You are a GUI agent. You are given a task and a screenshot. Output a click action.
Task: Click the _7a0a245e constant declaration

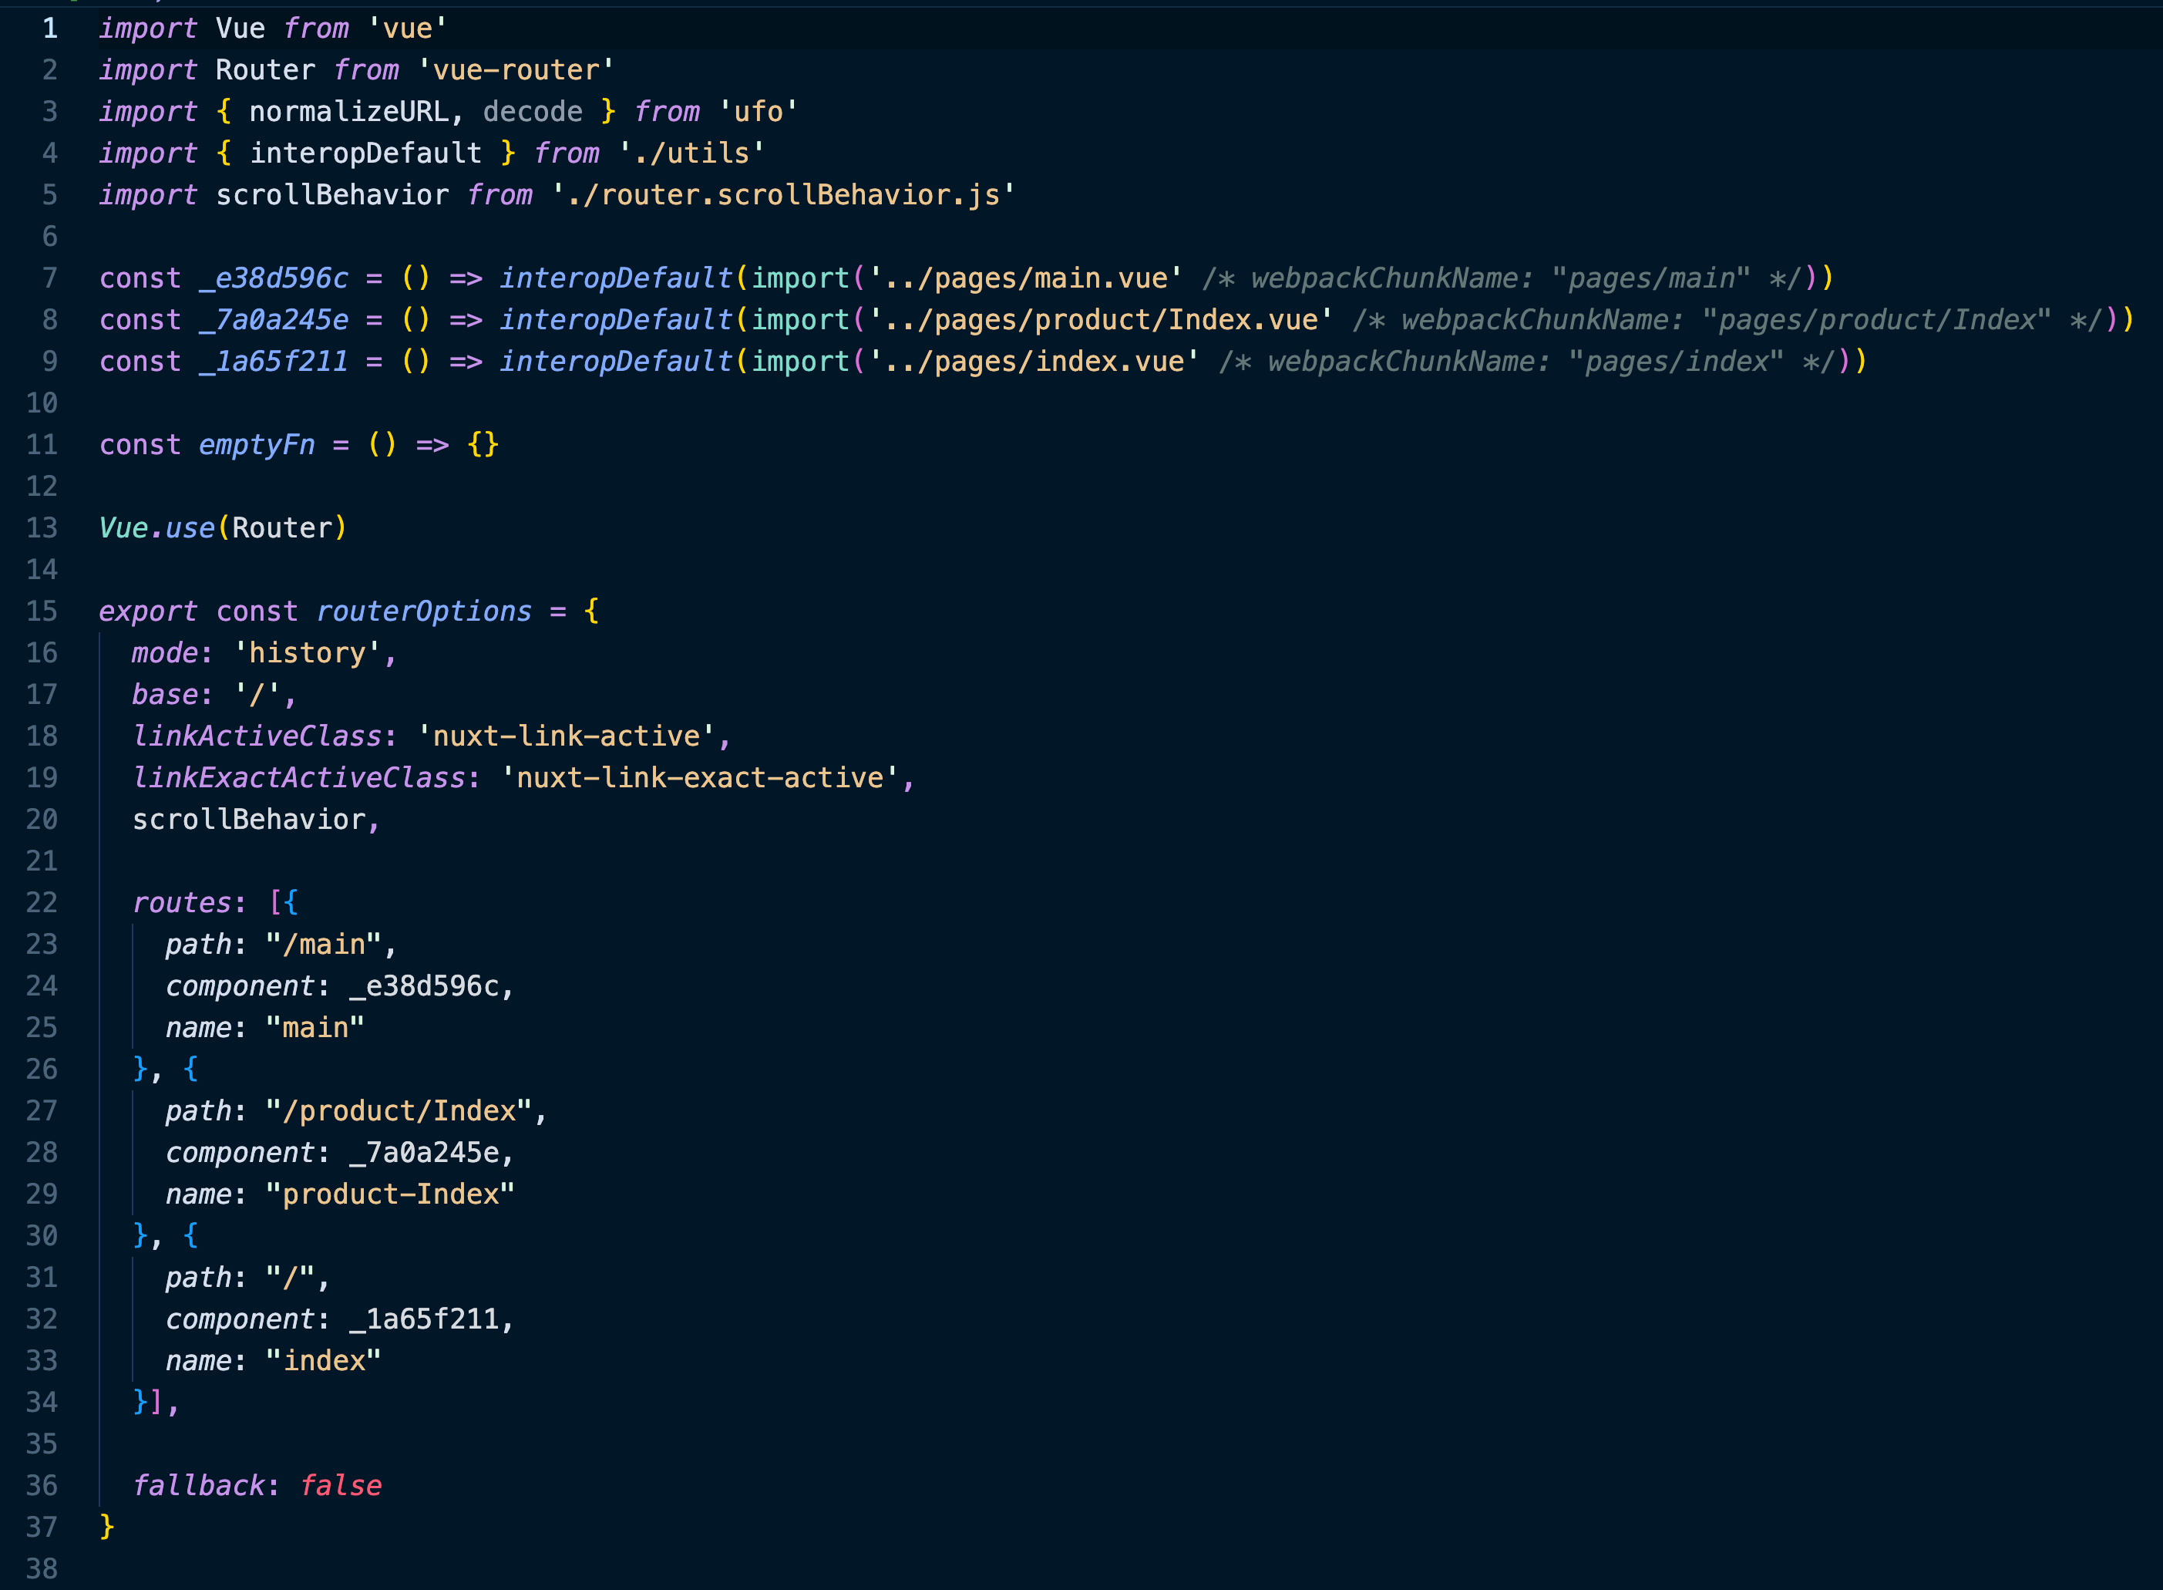pyautogui.click(x=273, y=319)
